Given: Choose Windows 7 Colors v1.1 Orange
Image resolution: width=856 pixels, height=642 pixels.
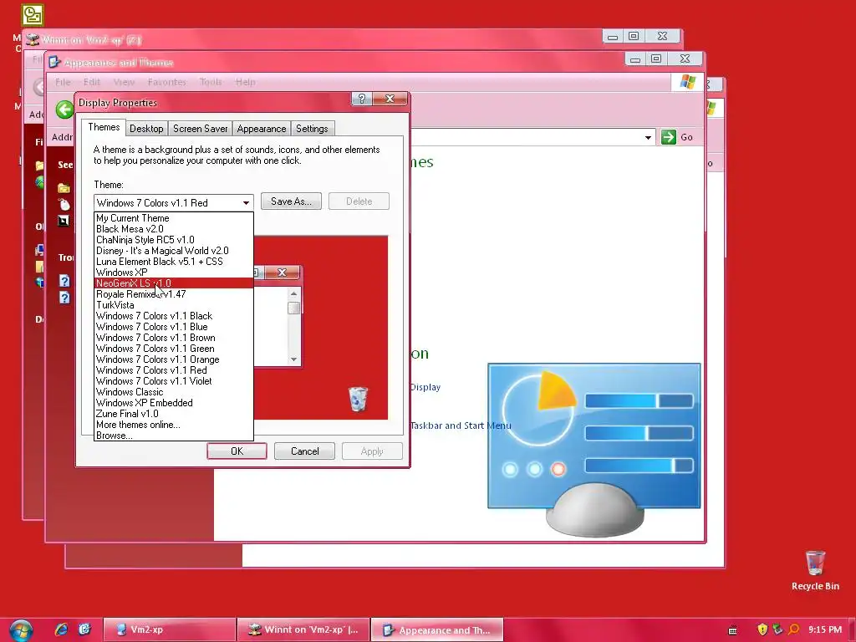Looking at the screenshot, I should (x=174, y=359).
